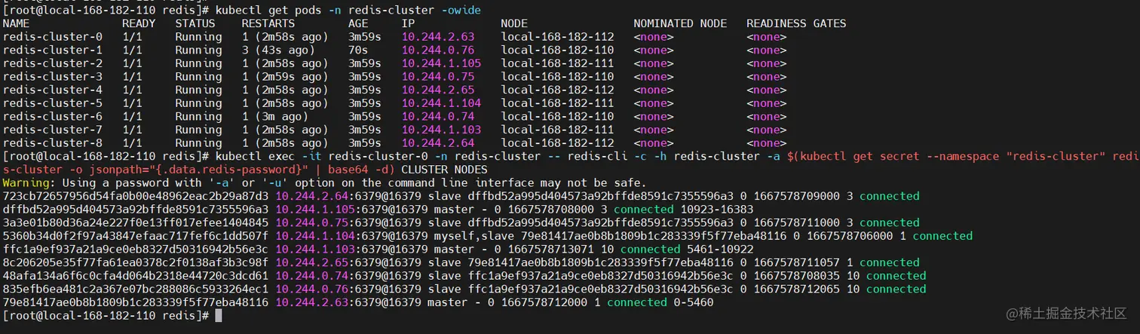Select pod IP 10.244.0.76 in table
This screenshot has width=1140, height=334.
438,50
